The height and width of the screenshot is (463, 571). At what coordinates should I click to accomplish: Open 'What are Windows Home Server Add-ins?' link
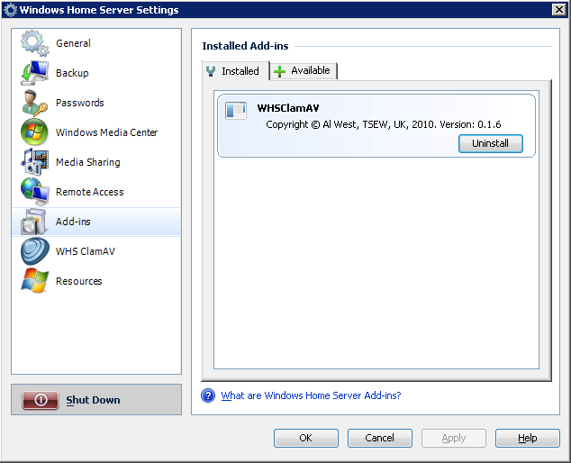[x=311, y=395]
